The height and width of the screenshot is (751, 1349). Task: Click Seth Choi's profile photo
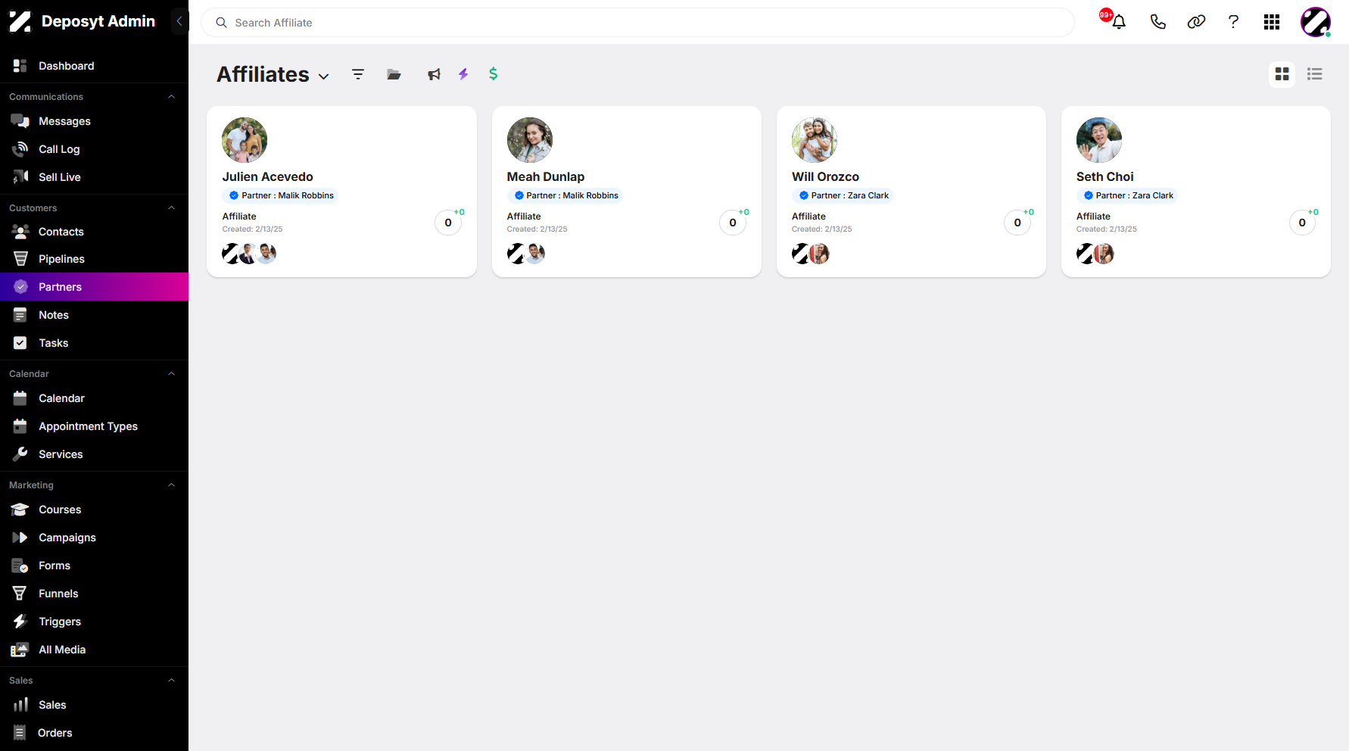pyautogui.click(x=1098, y=140)
